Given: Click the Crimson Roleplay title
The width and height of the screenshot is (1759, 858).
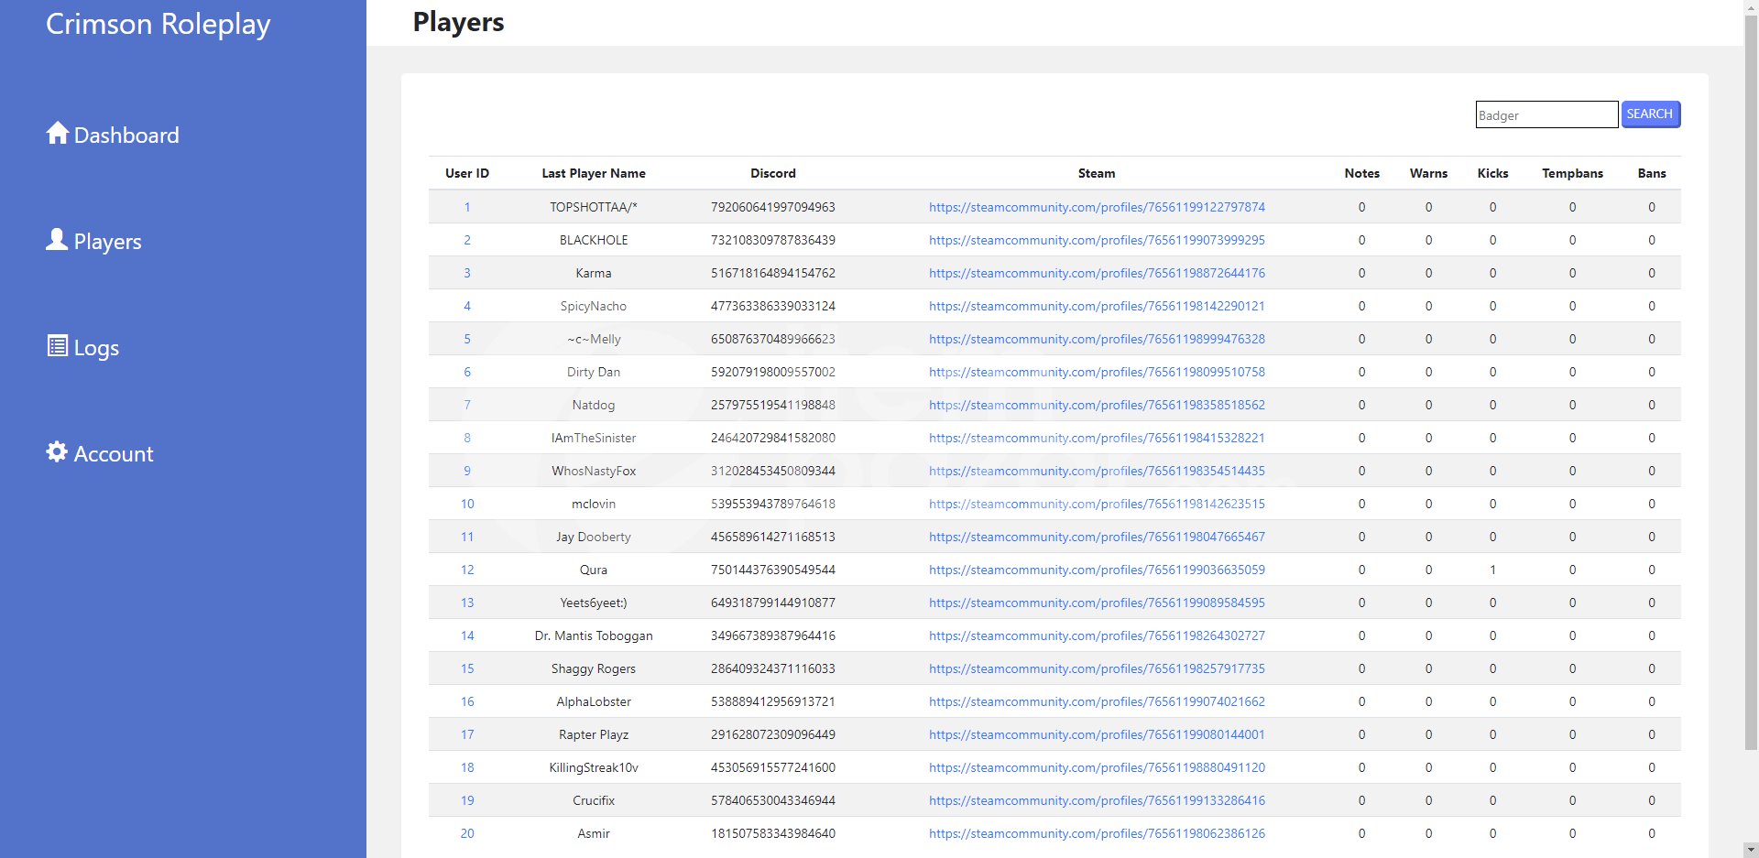Looking at the screenshot, I should click(158, 24).
